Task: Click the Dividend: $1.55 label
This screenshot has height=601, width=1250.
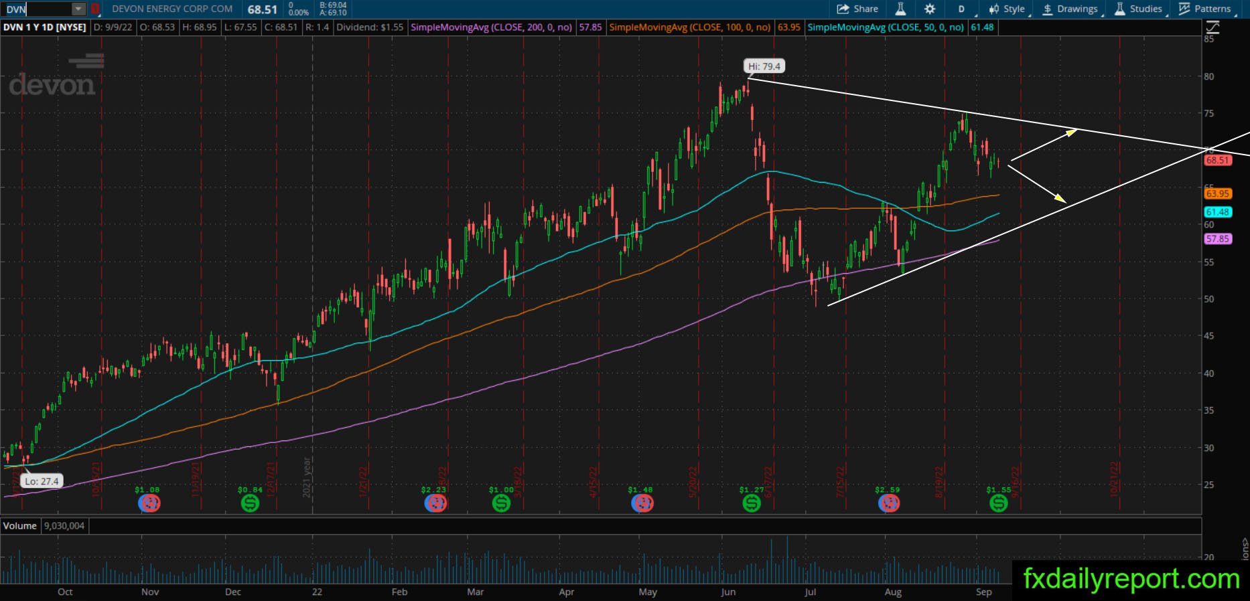Action: click(x=370, y=27)
